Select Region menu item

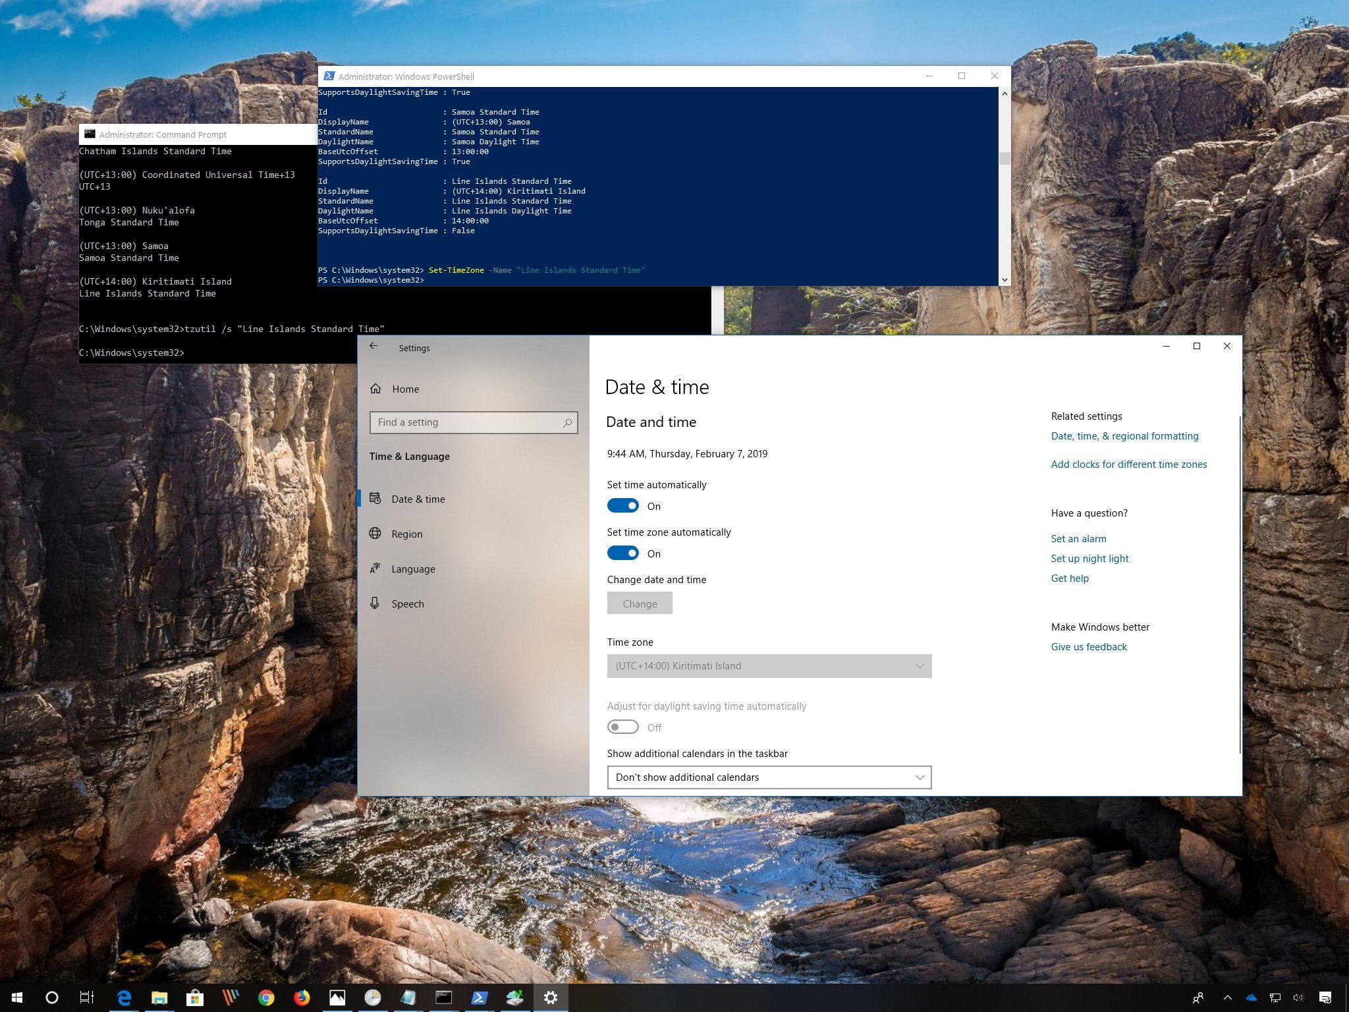(406, 532)
